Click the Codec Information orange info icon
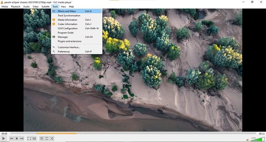Viewport: 266px width, 142px height. pyautogui.click(x=54, y=24)
